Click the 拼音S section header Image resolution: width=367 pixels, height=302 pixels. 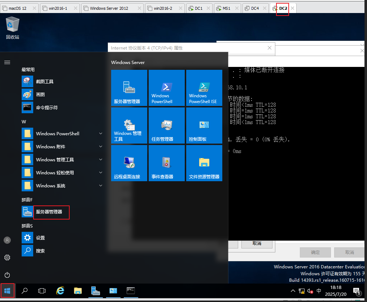(x=27, y=226)
